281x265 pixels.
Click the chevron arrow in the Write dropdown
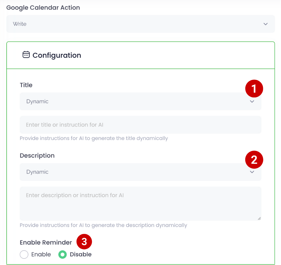click(x=265, y=24)
